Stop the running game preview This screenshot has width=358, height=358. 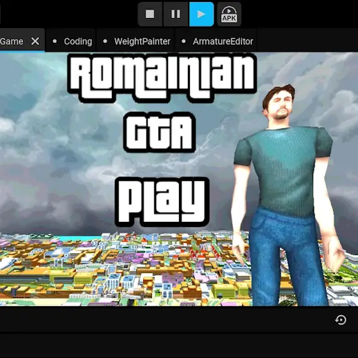tap(150, 14)
